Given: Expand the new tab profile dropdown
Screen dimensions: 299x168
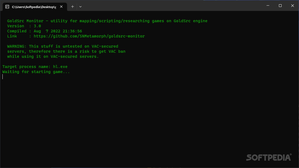Looking at the screenshot, I should pos(80,7).
